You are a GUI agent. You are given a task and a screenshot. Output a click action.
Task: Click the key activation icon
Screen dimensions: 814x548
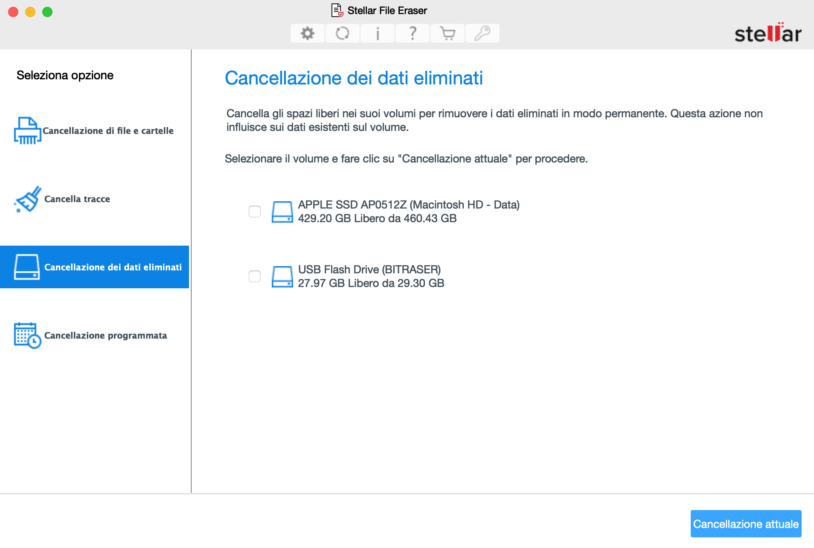[x=483, y=33]
